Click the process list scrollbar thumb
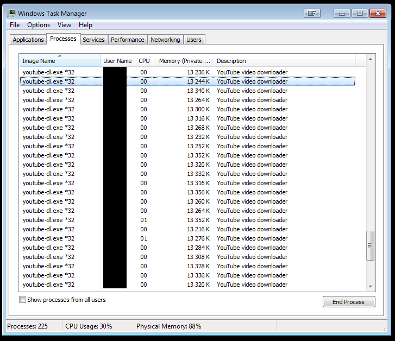 click(371, 245)
